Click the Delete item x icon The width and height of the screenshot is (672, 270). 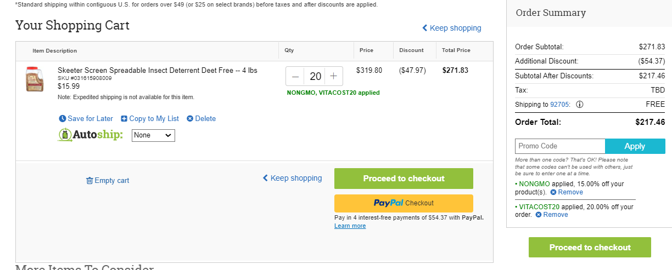[x=190, y=119]
